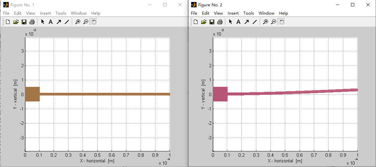Expand View menu in Figure No. 2

coord(219,13)
